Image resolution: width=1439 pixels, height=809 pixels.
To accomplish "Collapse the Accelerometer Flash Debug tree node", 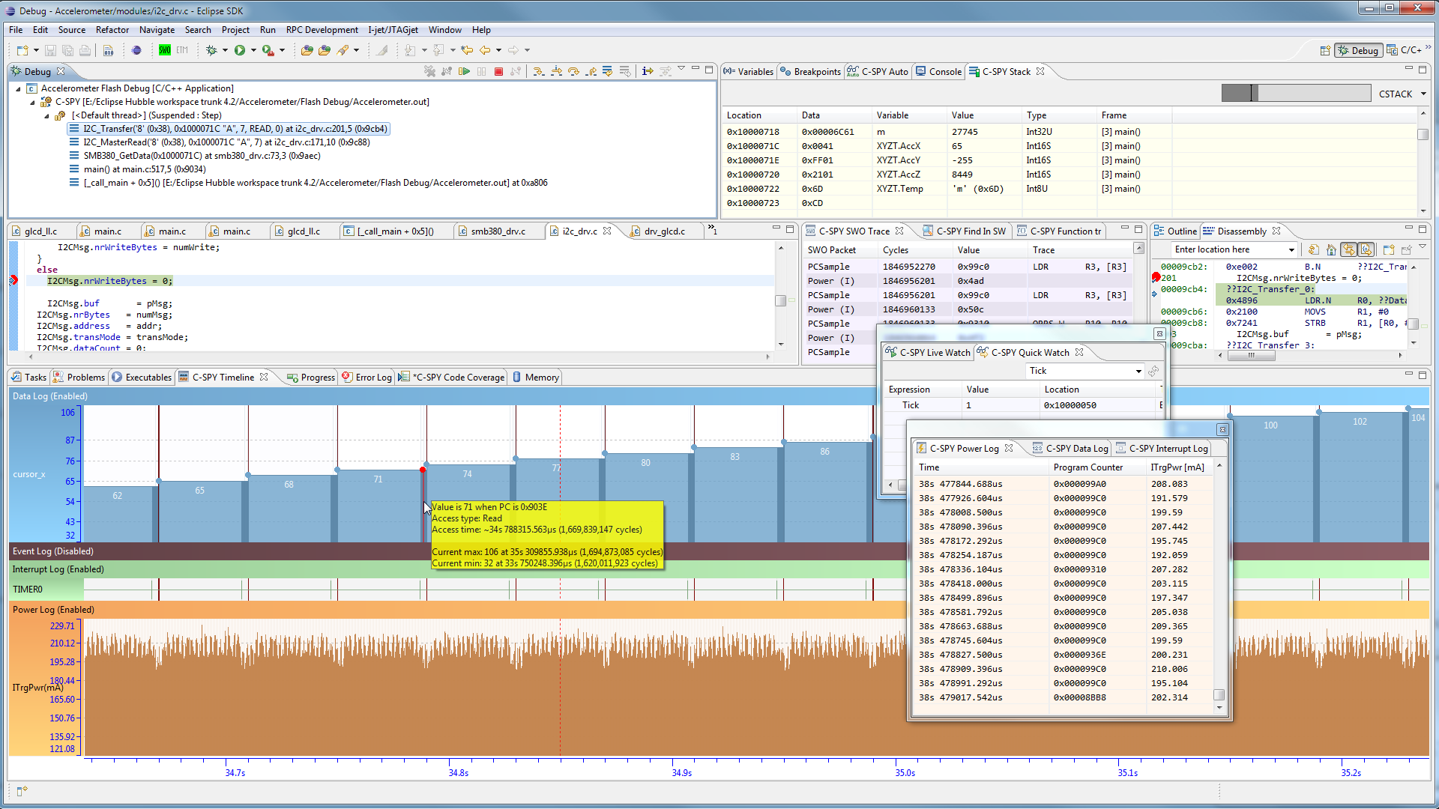I will (19, 88).
